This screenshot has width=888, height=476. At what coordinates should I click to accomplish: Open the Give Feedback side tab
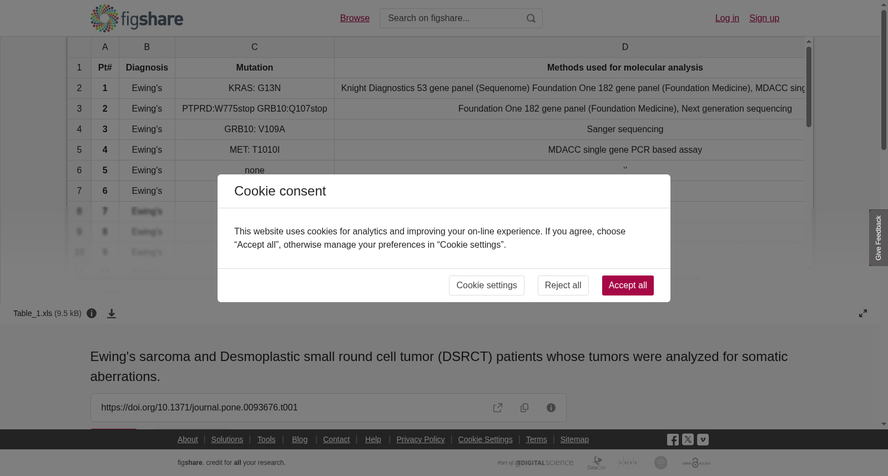(878, 238)
